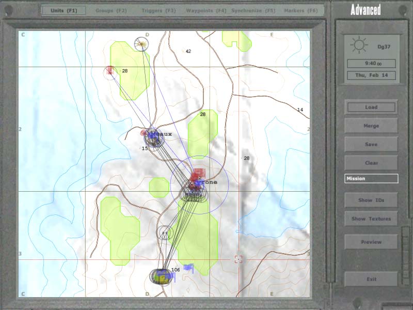Select the yellow-green unit group at map bottom

[x=162, y=276]
